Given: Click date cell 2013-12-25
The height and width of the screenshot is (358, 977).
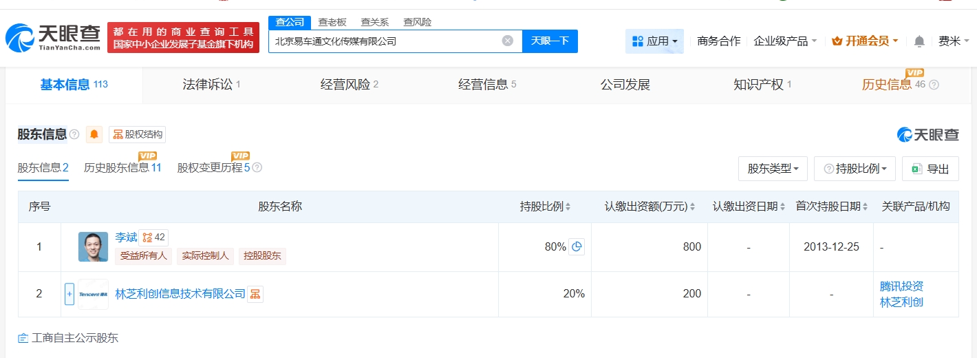Looking at the screenshot, I should (x=831, y=246).
